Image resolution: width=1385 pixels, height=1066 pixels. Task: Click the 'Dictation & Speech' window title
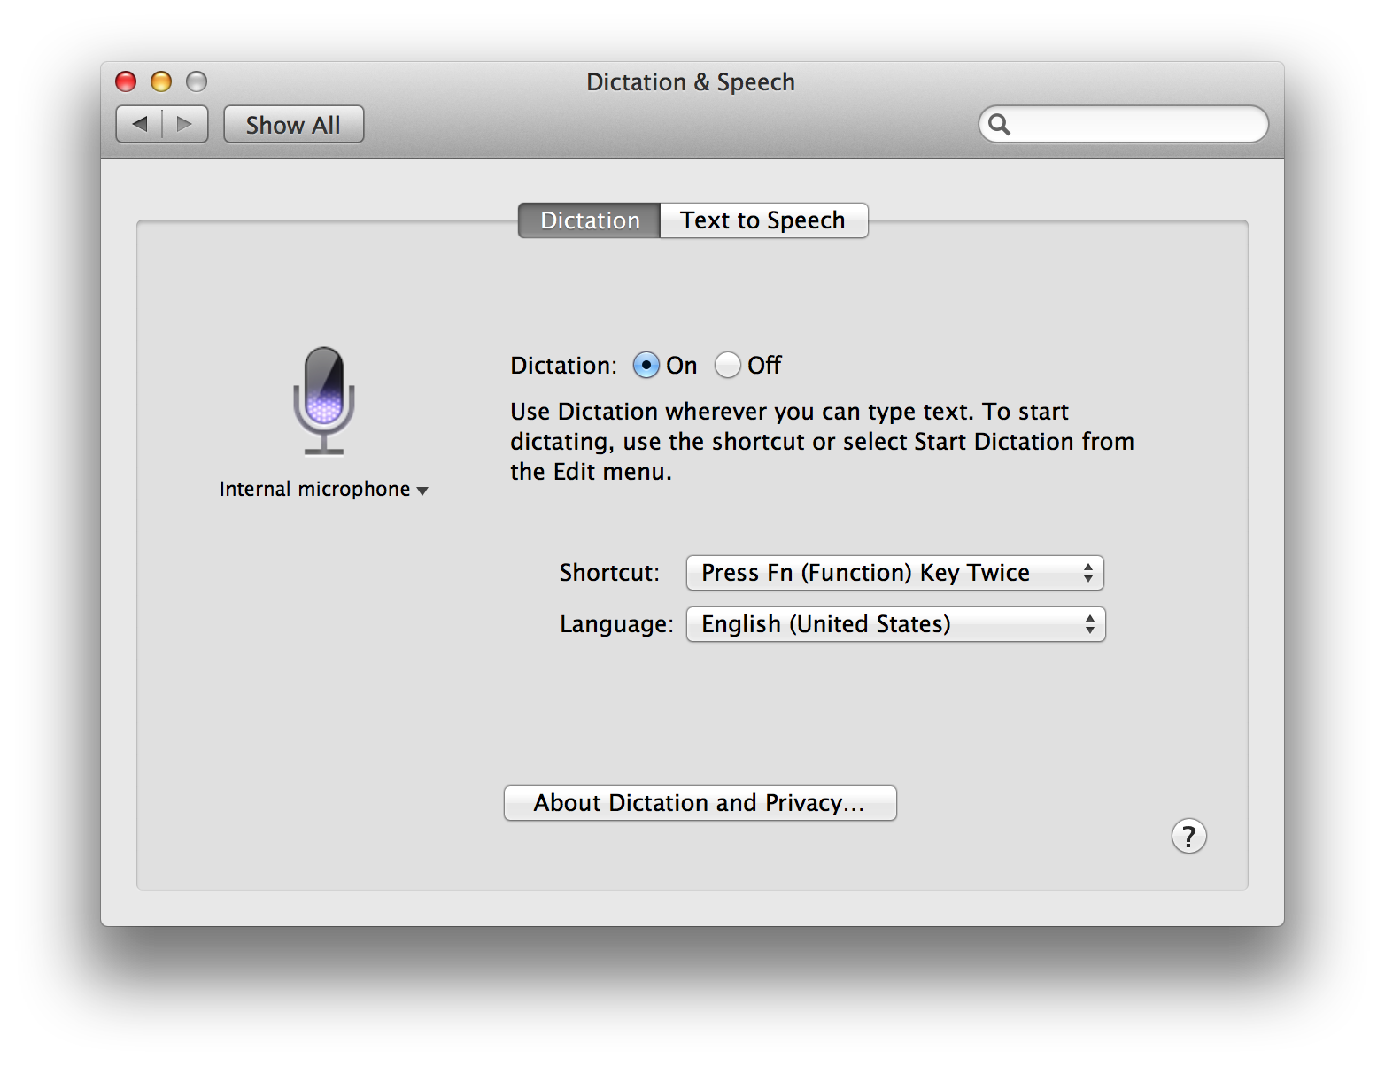click(x=691, y=82)
